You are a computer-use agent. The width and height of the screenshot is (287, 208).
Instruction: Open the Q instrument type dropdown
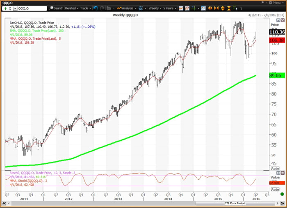(x=15, y=9)
